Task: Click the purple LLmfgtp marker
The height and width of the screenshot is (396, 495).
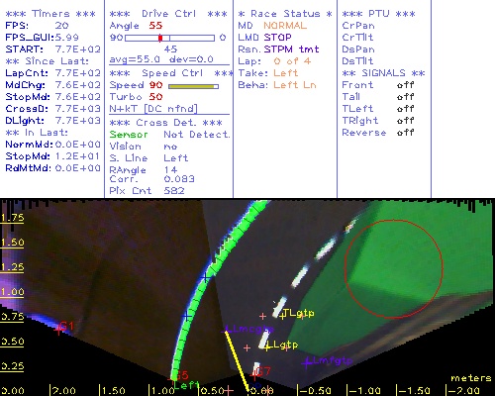Action: click(x=307, y=363)
